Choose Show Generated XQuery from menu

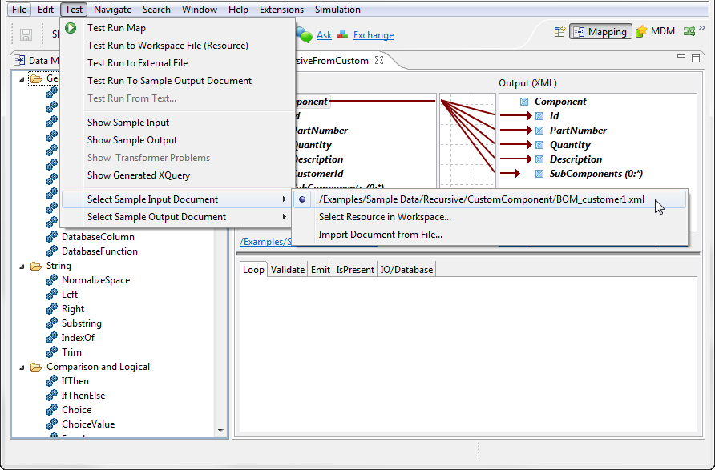[139, 175]
